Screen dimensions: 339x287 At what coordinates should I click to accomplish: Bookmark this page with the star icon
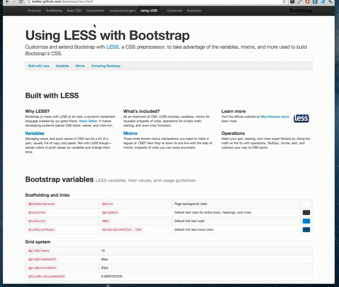[x=284, y=2]
